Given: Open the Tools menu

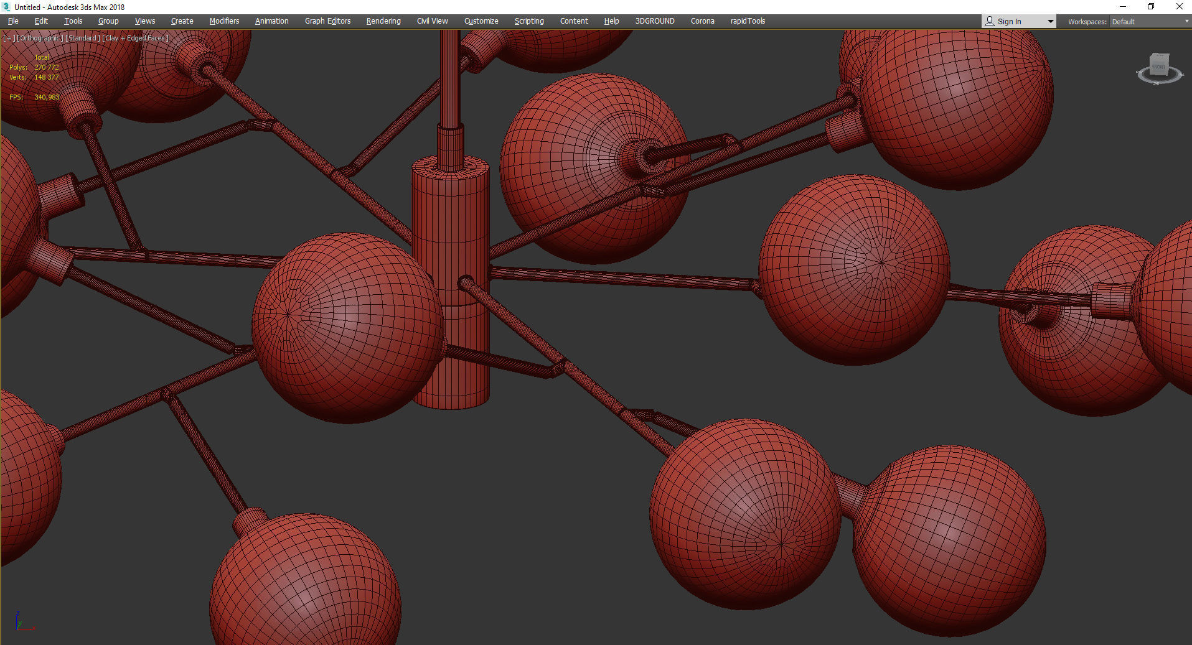Looking at the screenshot, I should point(73,21).
